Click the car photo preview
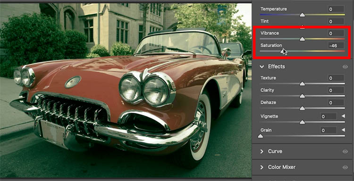354x181 pixels. click(x=126, y=90)
